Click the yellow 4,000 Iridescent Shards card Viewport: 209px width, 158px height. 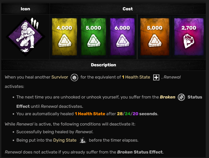(64, 37)
